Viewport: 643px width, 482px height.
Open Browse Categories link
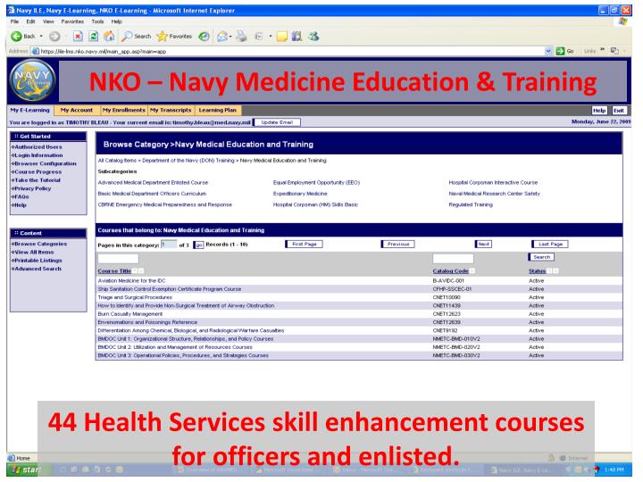tap(39, 244)
